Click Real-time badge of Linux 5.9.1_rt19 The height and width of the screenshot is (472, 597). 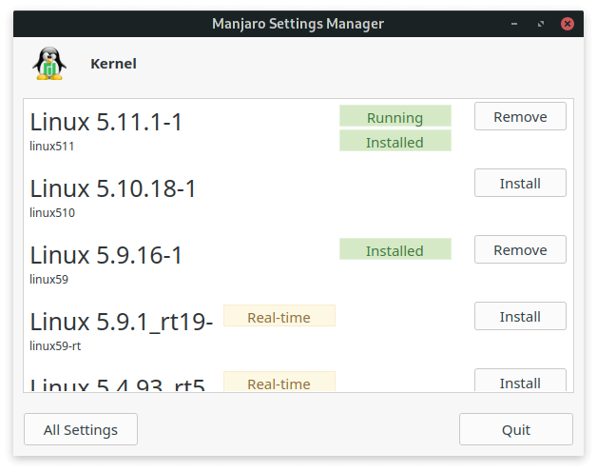(279, 316)
